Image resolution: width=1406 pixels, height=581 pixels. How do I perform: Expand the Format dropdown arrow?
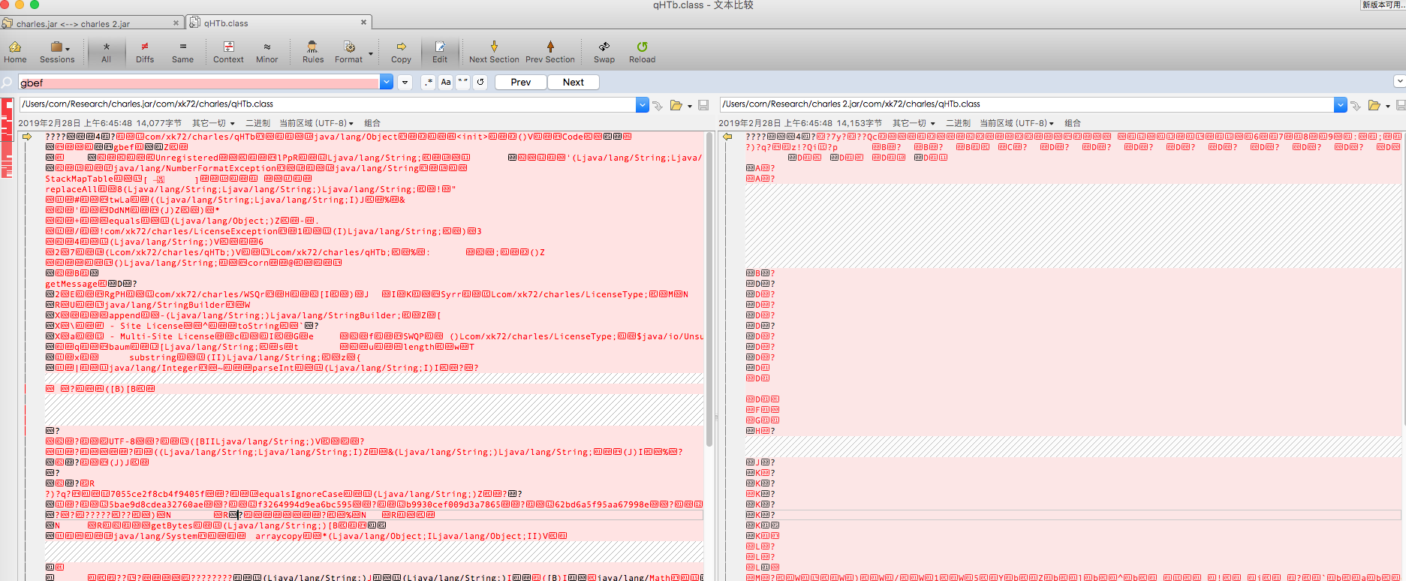click(x=371, y=53)
